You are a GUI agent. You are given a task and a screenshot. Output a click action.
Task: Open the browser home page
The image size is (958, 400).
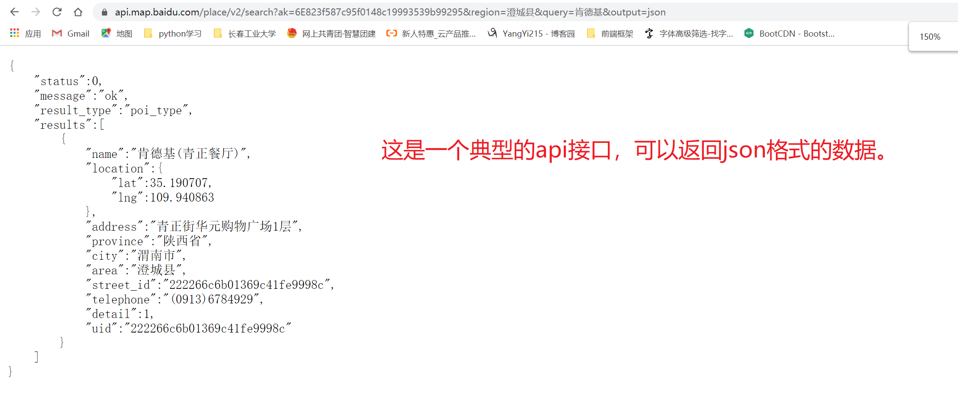click(x=78, y=12)
